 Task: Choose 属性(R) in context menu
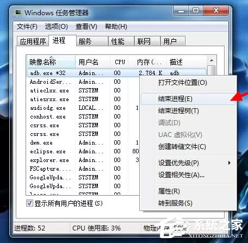tap(188, 191)
